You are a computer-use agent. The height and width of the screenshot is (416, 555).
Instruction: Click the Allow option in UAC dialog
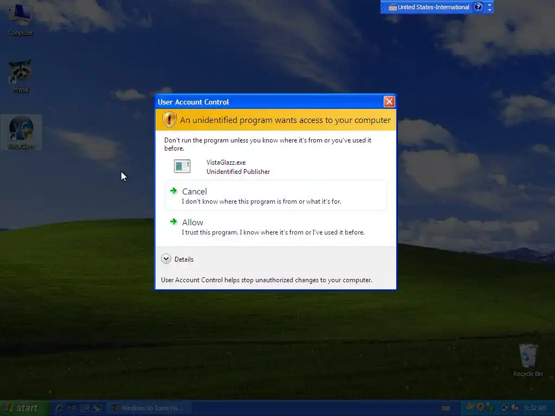[275, 226]
